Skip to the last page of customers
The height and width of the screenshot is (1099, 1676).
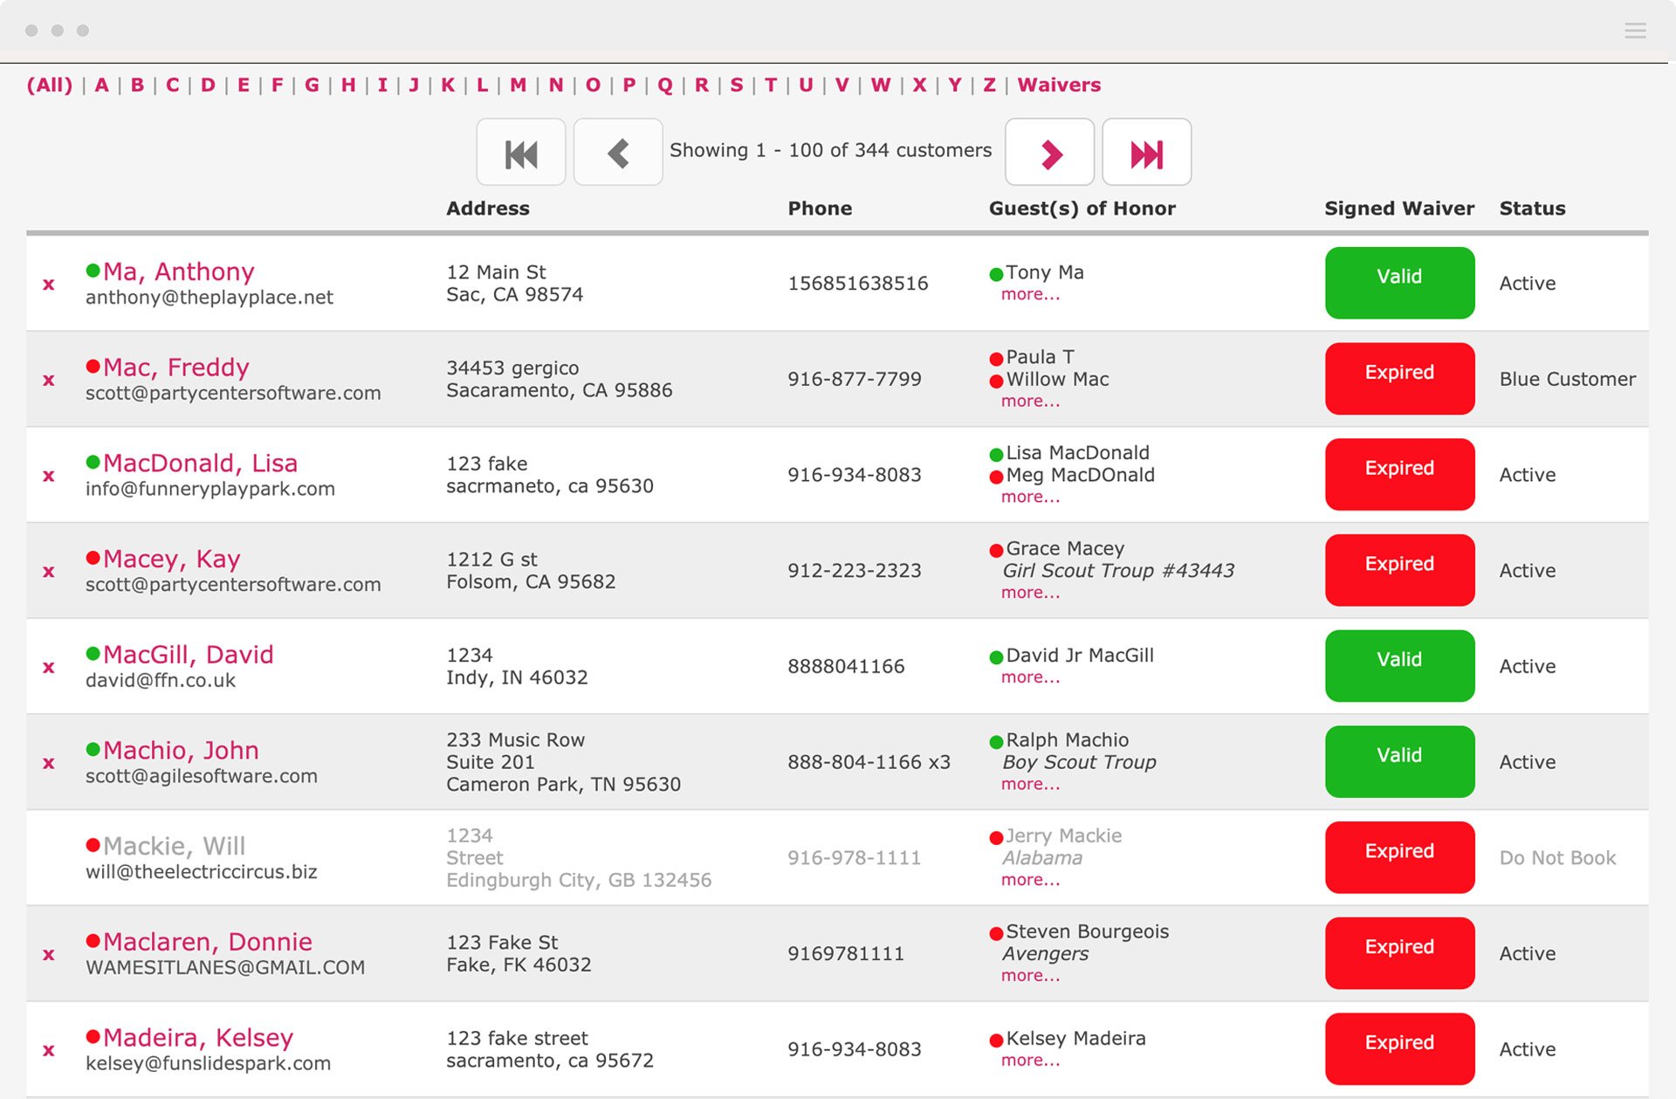1147,152
